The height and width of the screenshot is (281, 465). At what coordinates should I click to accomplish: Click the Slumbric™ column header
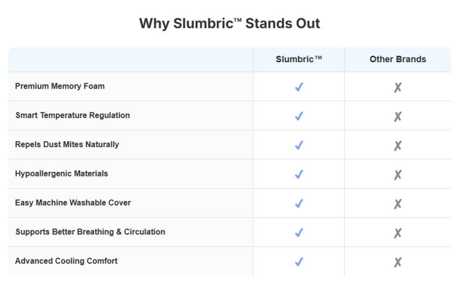[x=299, y=59]
